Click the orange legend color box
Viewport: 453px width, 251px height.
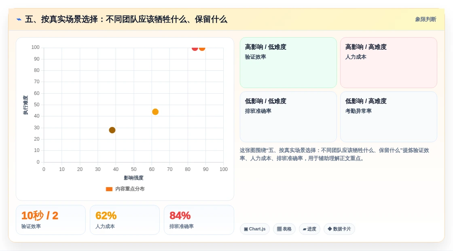coord(109,189)
